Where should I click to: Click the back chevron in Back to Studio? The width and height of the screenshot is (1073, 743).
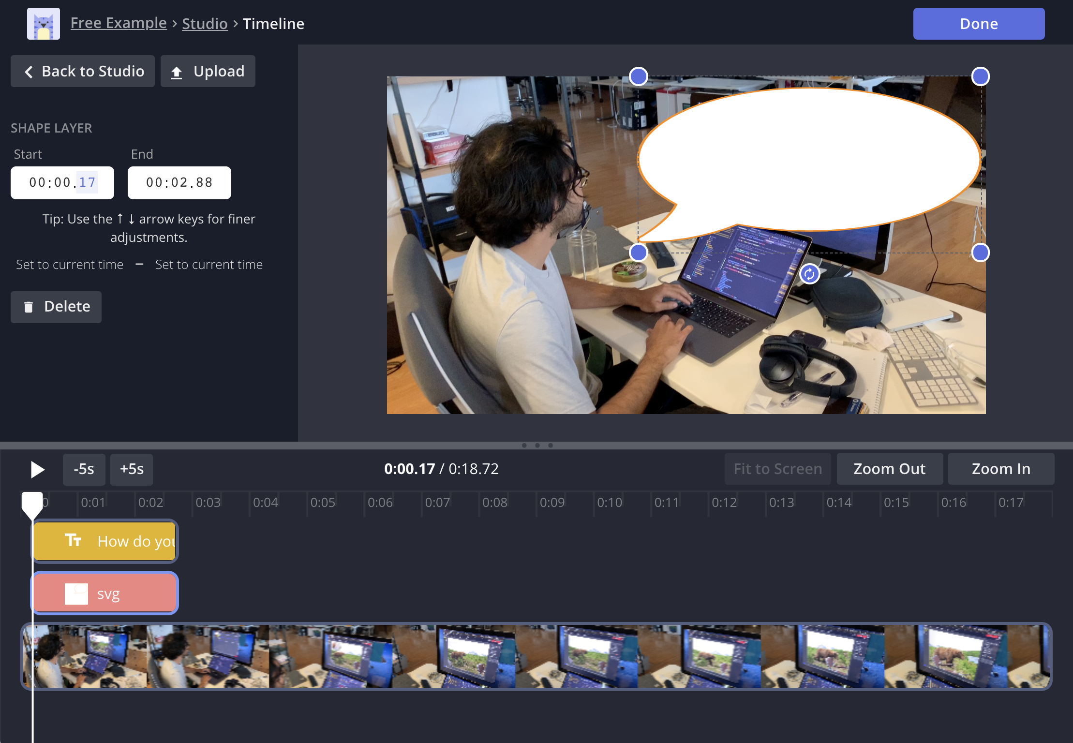tap(29, 71)
